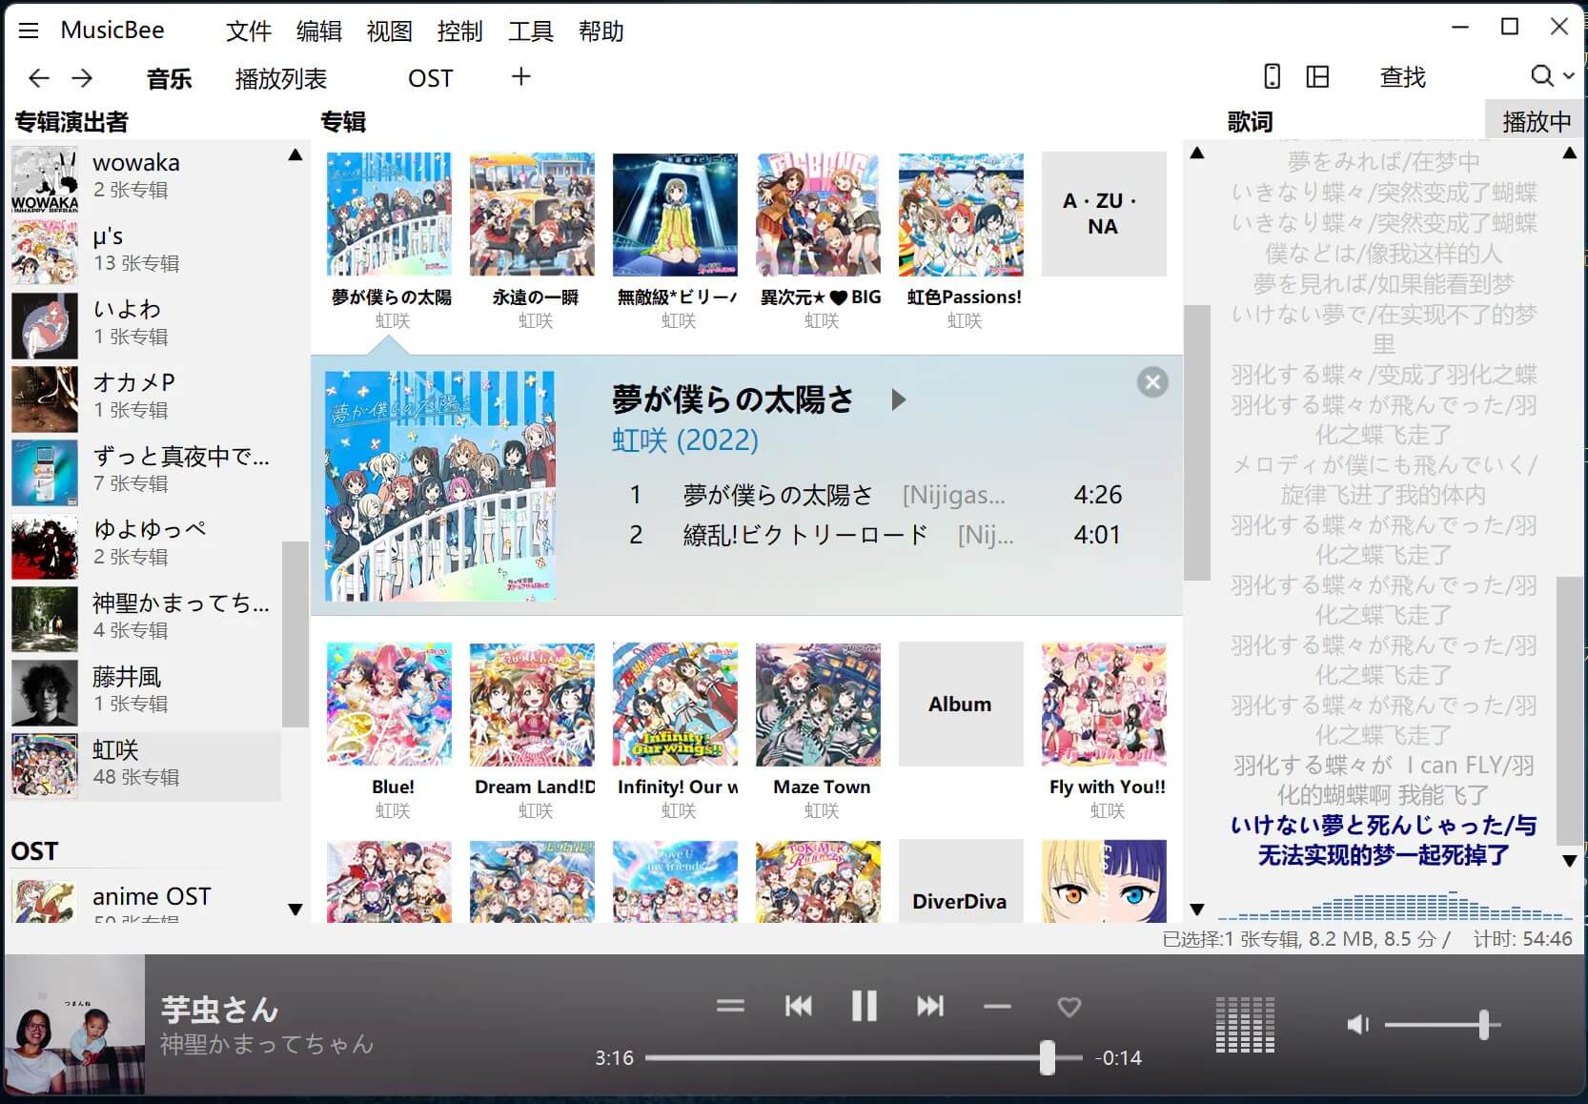The image size is (1588, 1104).
Task: Play the album 夢が僕らの太陽さ with the triangle
Action: (898, 399)
